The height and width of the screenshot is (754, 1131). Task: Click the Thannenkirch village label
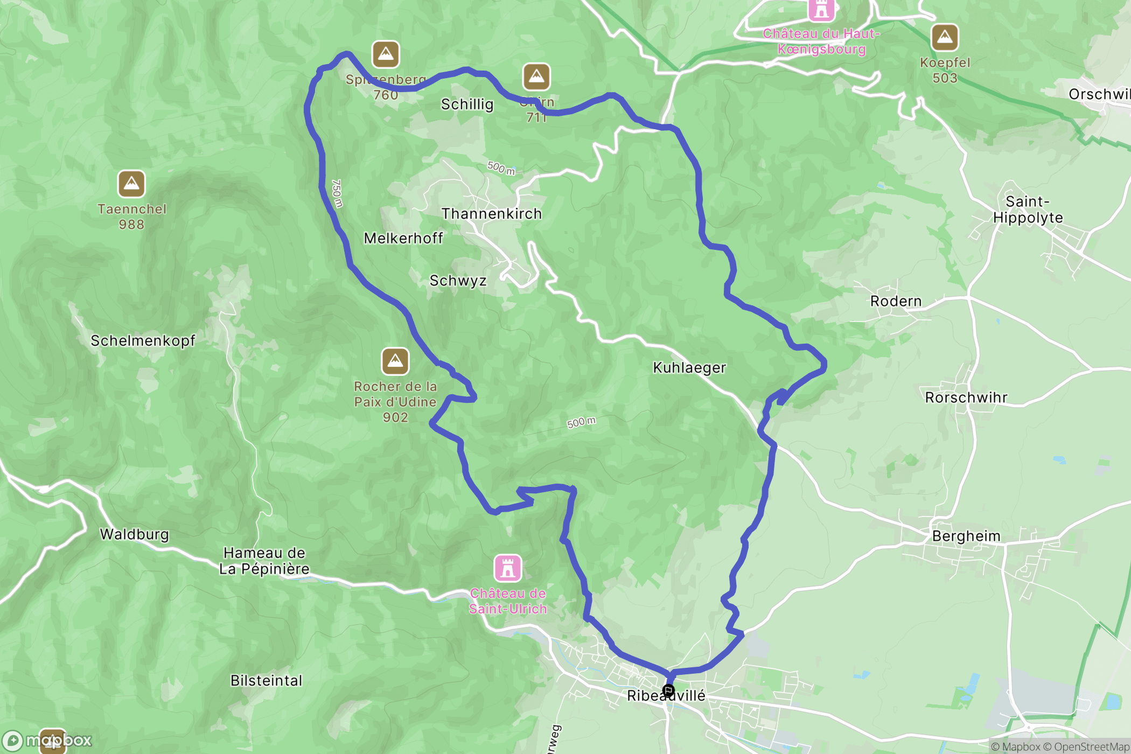492,214
